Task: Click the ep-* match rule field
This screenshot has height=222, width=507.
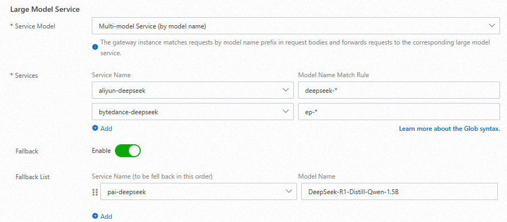Action: pos(399,111)
